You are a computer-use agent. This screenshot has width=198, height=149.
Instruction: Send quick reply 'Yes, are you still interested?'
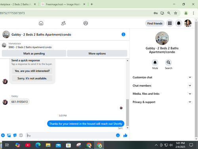(32, 71)
